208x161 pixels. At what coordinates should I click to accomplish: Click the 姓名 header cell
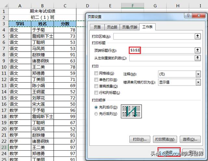[43, 24]
